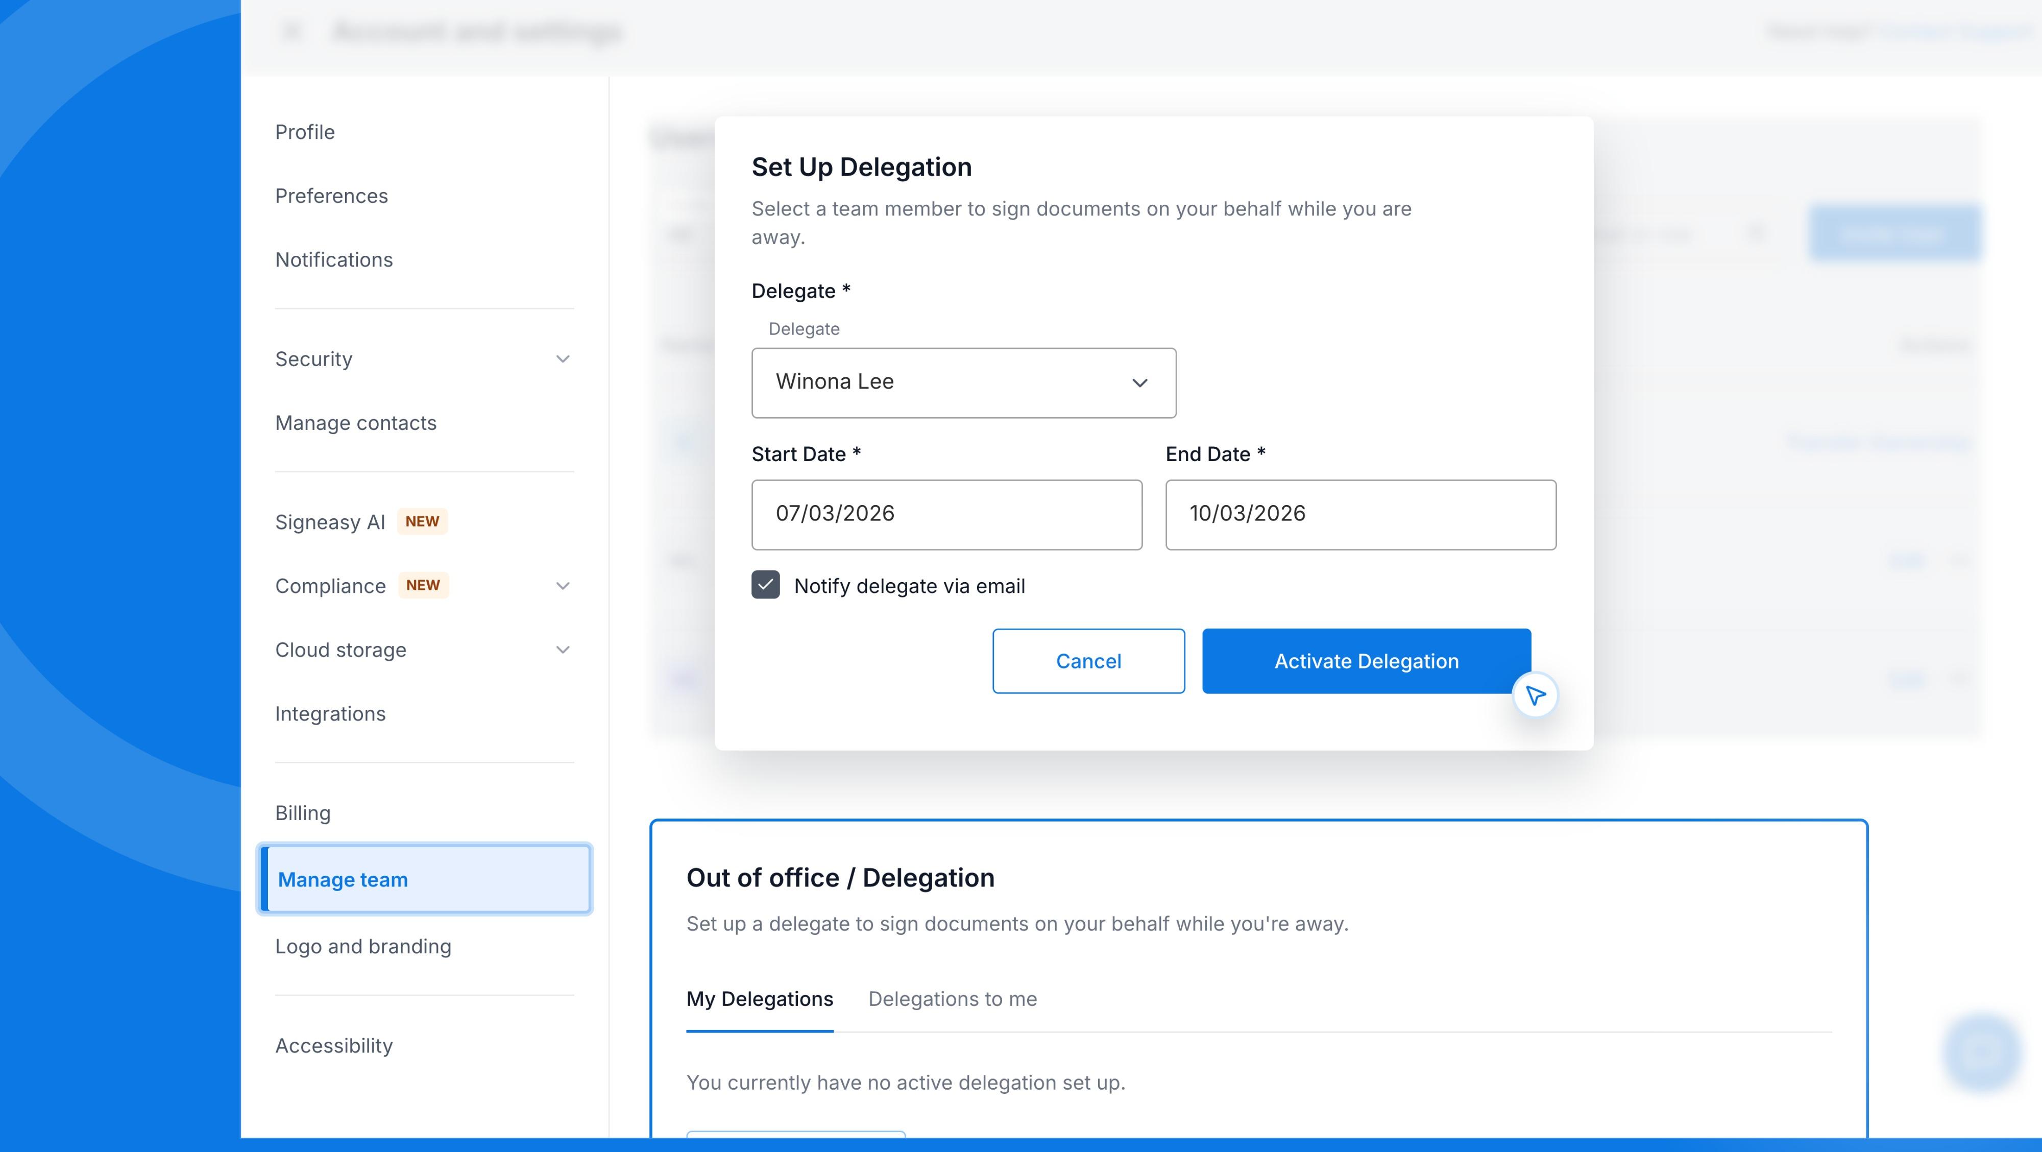Open Logo and branding settings
Screen dimensions: 2042x1152
363,947
